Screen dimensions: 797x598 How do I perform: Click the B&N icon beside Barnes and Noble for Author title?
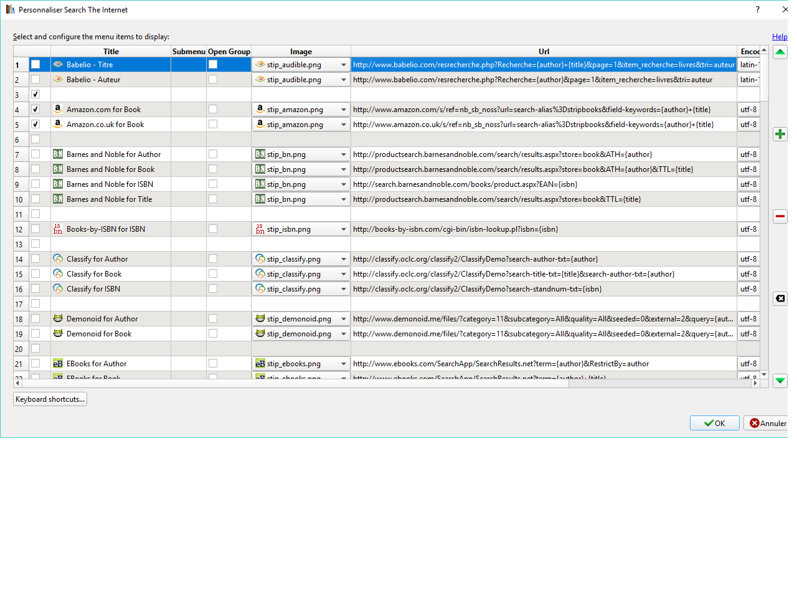(x=58, y=154)
